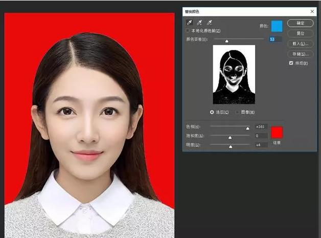
Task: Click the 存储 save button
Action: pyautogui.click(x=301, y=54)
